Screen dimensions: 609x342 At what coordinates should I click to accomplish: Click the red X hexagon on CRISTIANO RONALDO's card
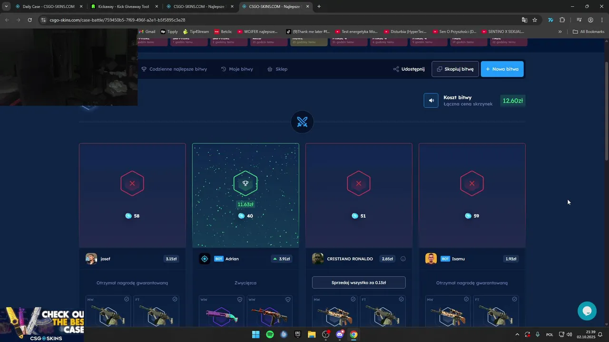click(359, 183)
